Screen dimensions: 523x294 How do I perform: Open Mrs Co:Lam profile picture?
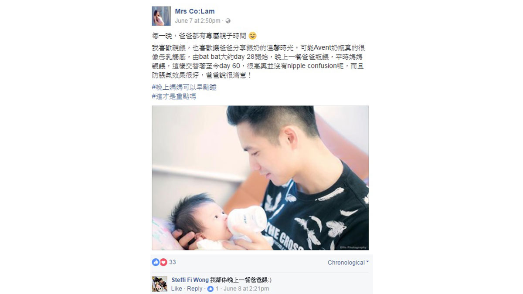(x=161, y=16)
